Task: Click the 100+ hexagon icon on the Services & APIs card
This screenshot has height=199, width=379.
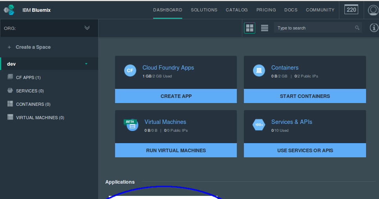Action: click(259, 125)
